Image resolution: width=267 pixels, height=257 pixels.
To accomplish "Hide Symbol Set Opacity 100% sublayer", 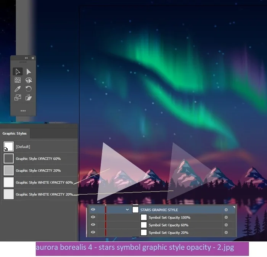I will 93,217.
